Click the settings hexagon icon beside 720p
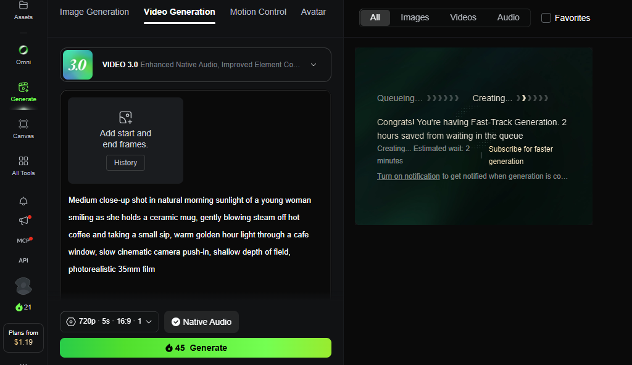Image resolution: width=632 pixels, height=365 pixels. [x=71, y=321]
